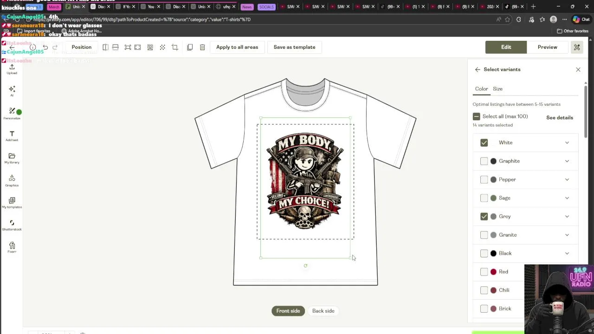Open the Other favorites folder
The image size is (594, 334).
click(x=573, y=31)
